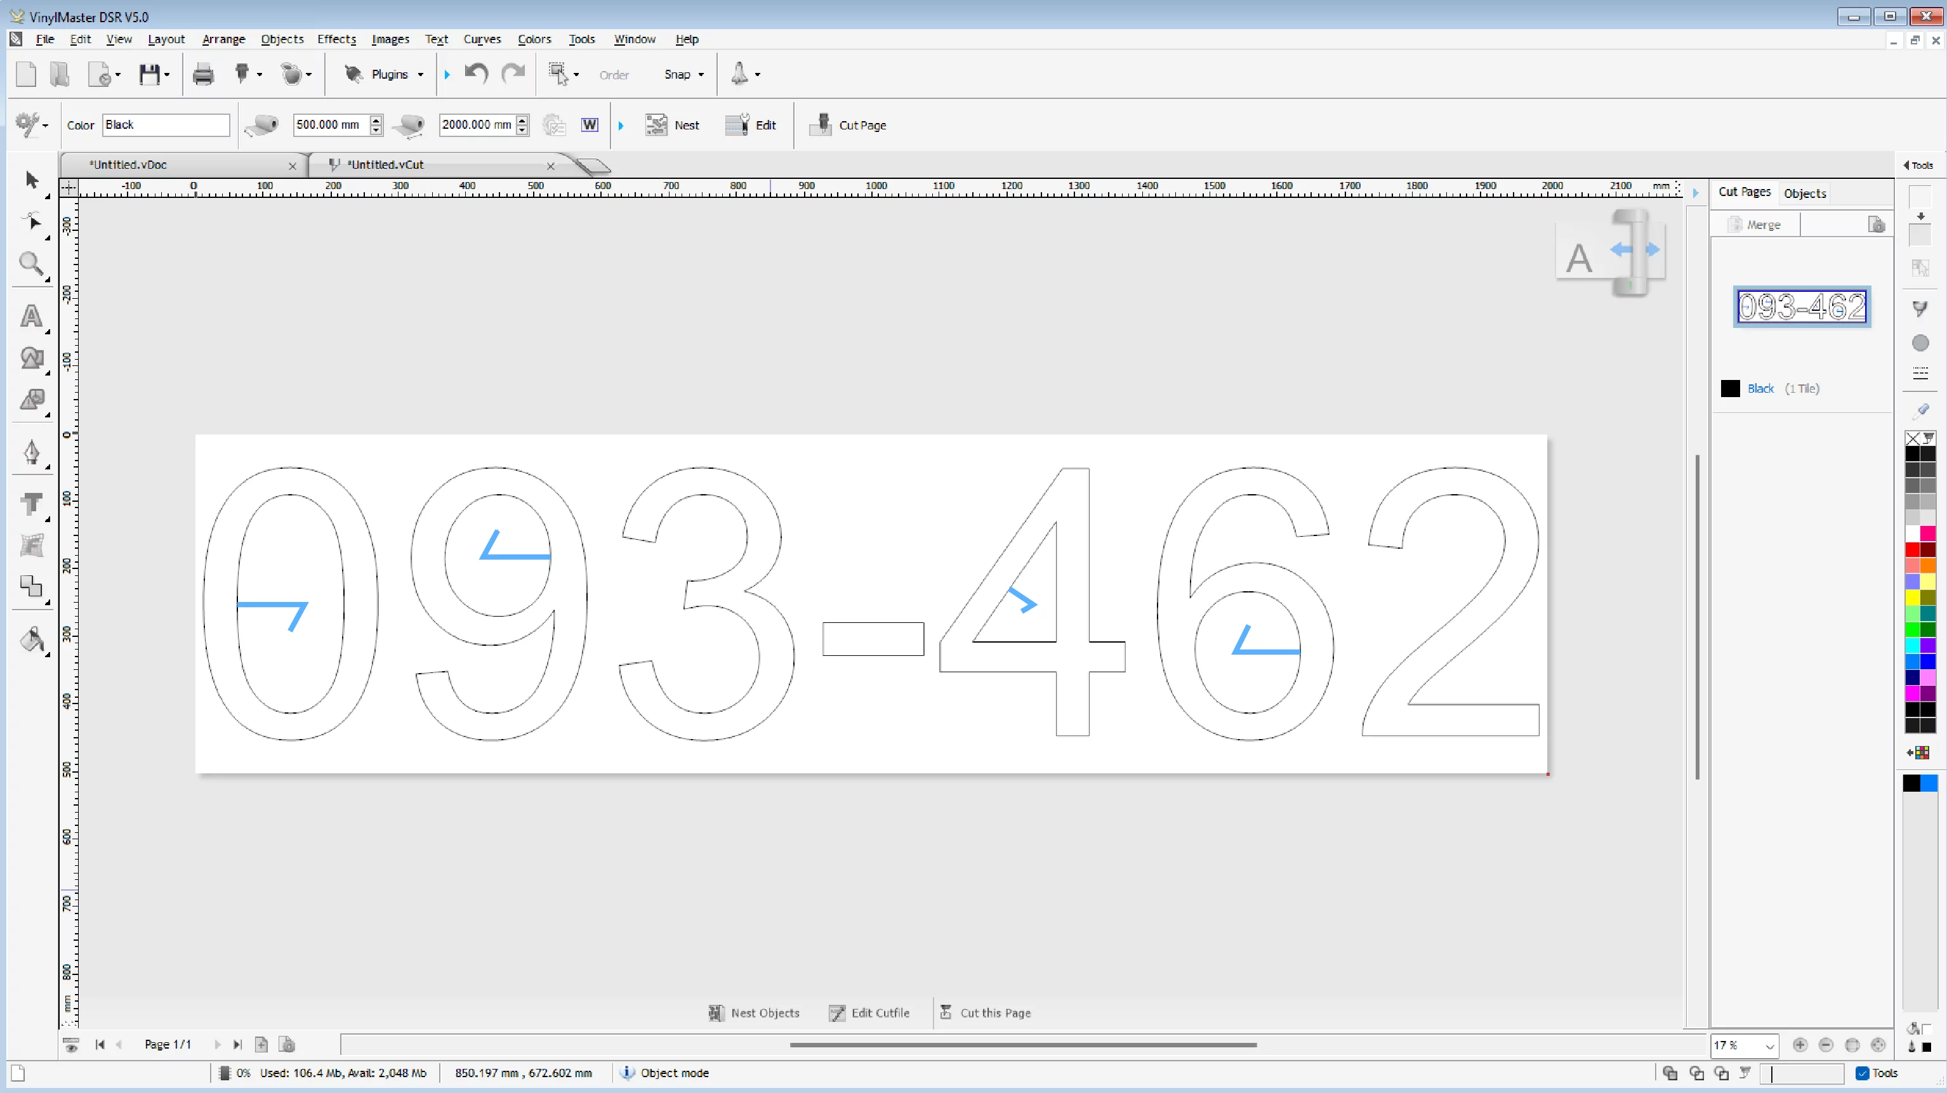The width and height of the screenshot is (1947, 1093).
Task: Switch to the Objects panel tab
Action: 1805,193
